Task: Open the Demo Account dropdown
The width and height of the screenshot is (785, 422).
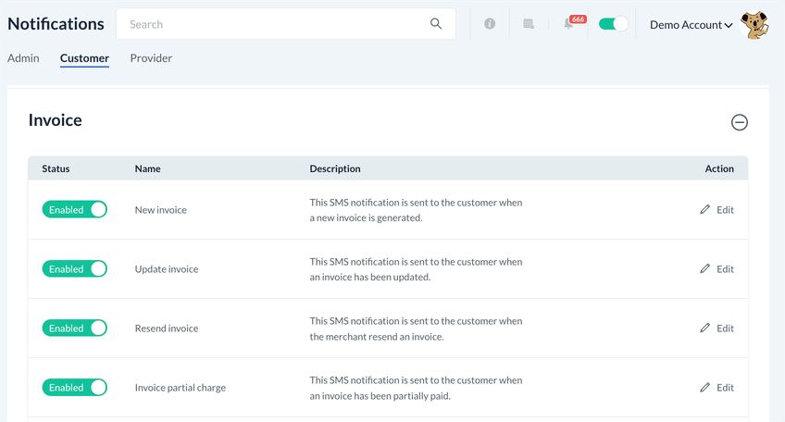Action: click(x=691, y=25)
